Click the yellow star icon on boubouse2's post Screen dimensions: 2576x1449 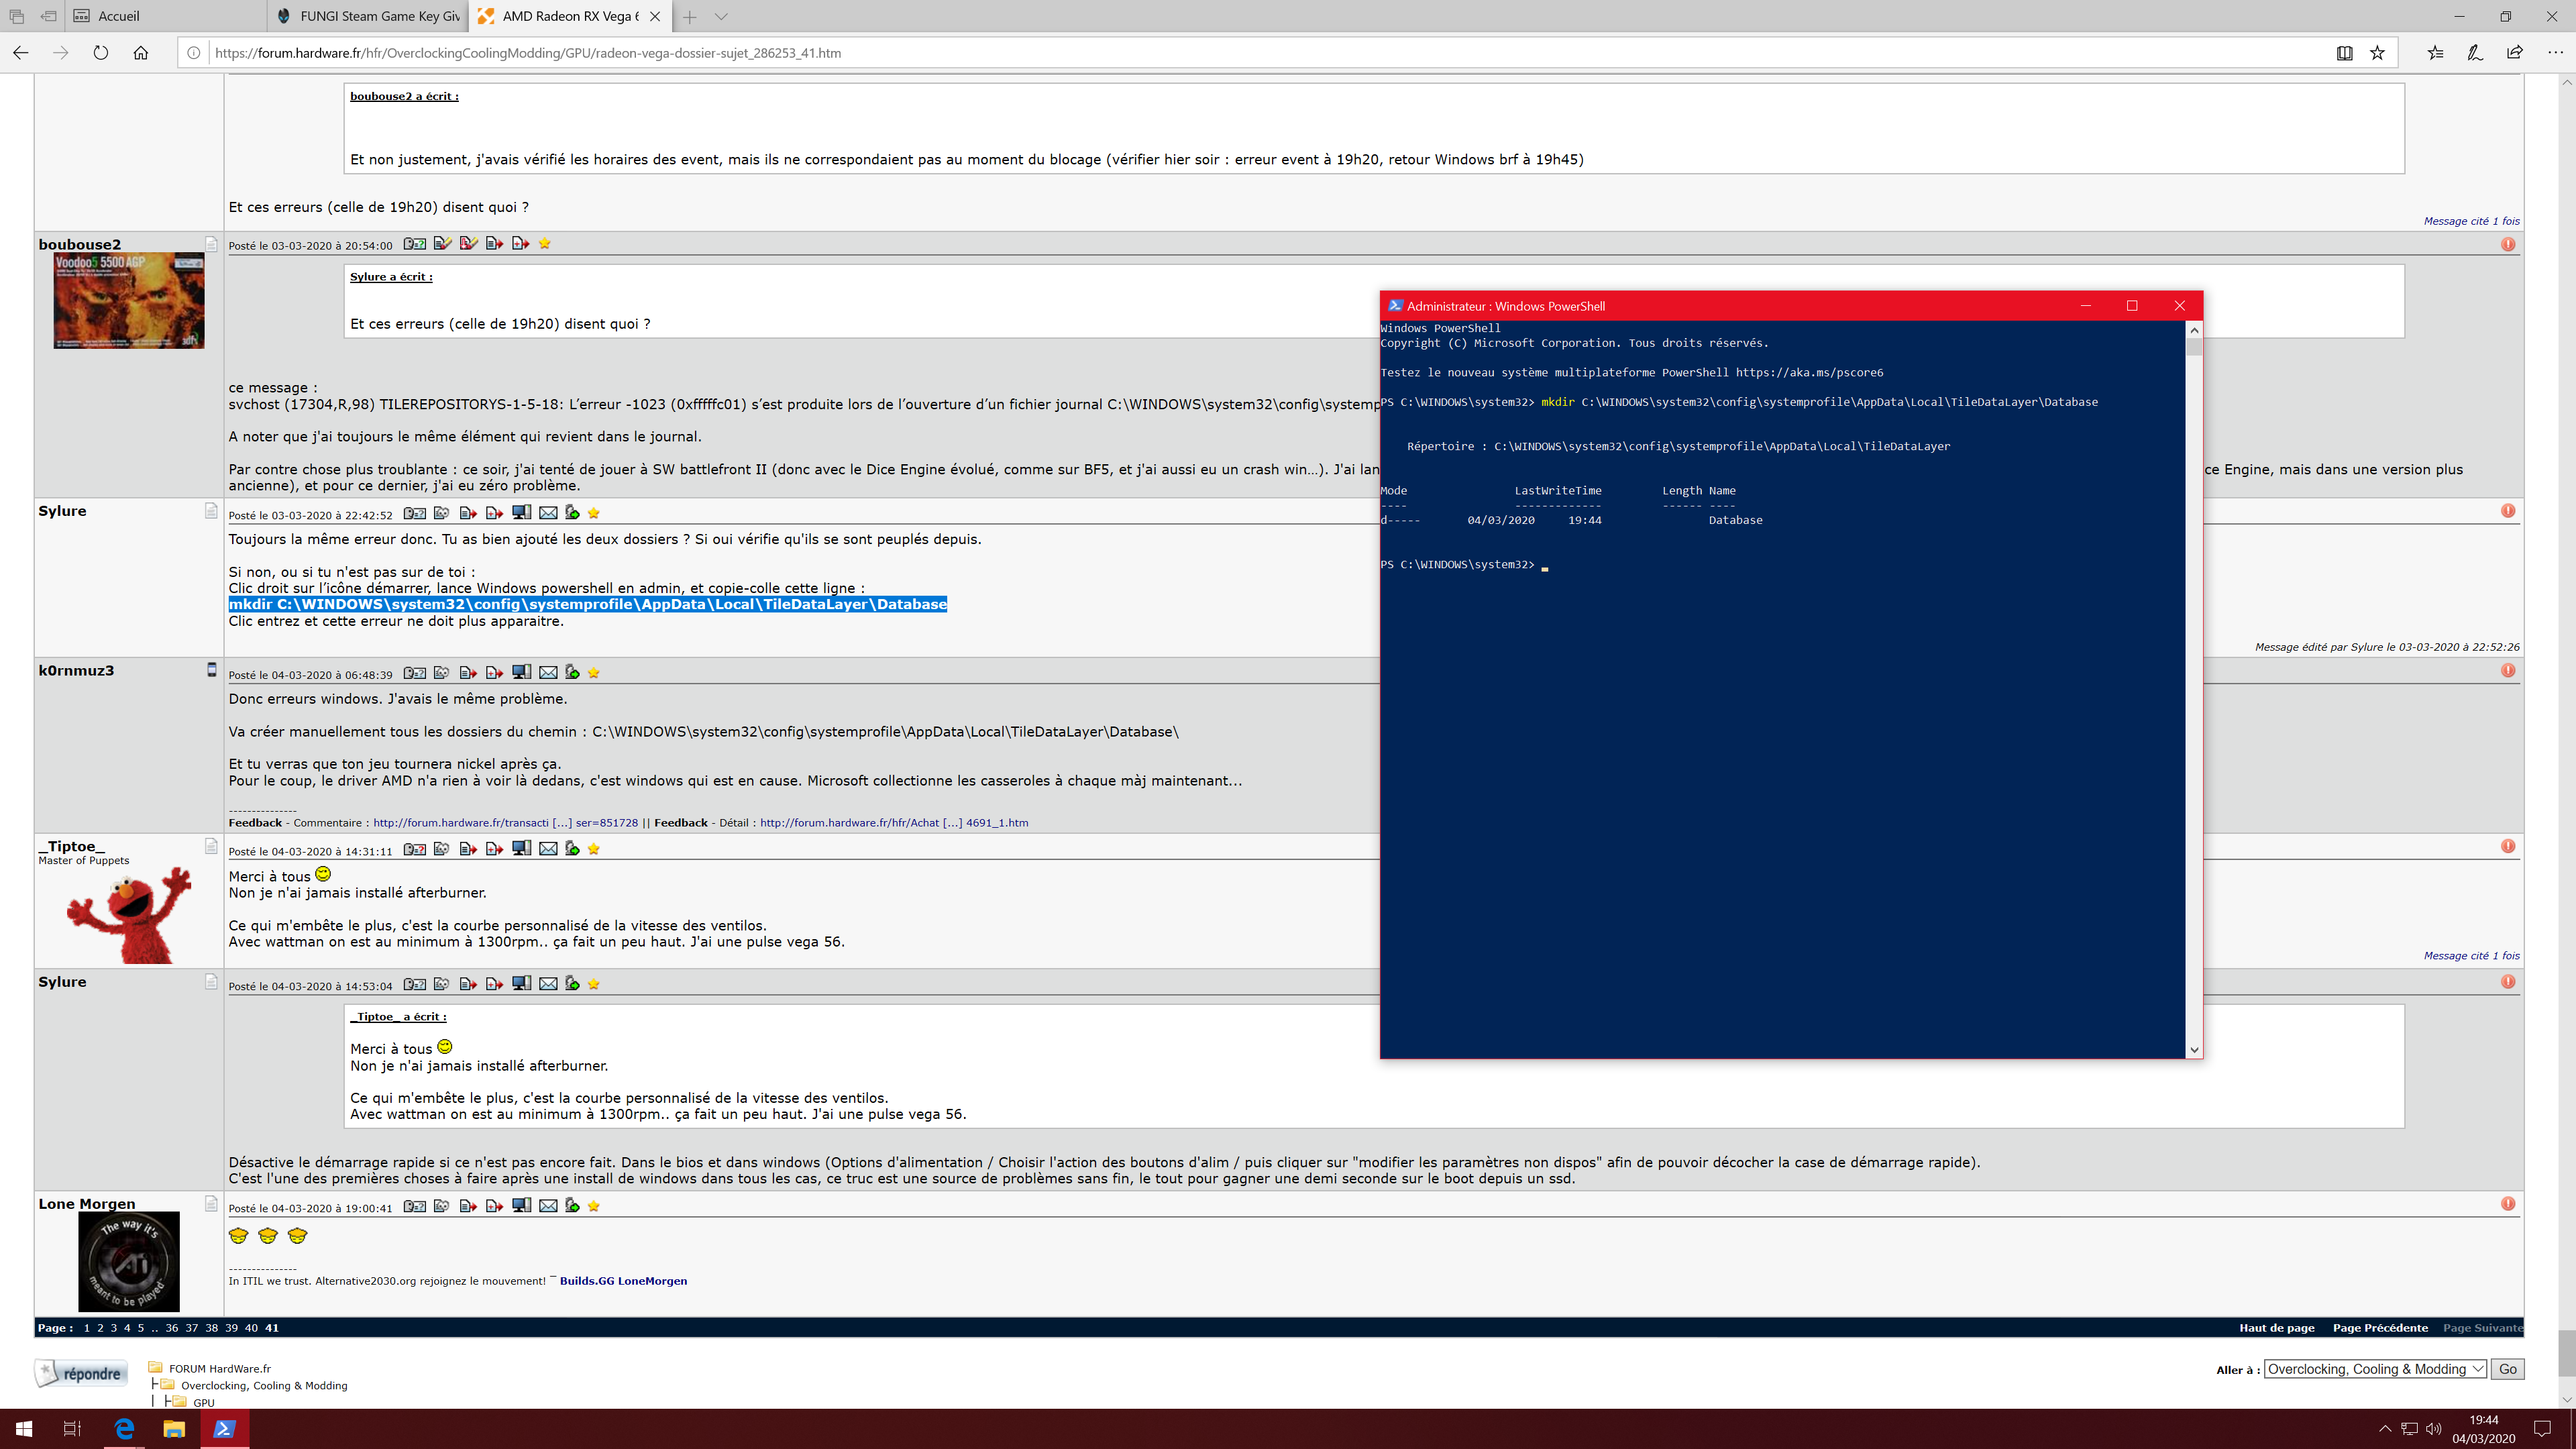[x=545, y=244]
